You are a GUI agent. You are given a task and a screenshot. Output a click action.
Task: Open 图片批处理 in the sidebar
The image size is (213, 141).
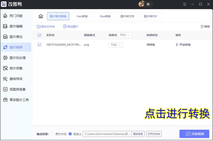coord(16,58)
